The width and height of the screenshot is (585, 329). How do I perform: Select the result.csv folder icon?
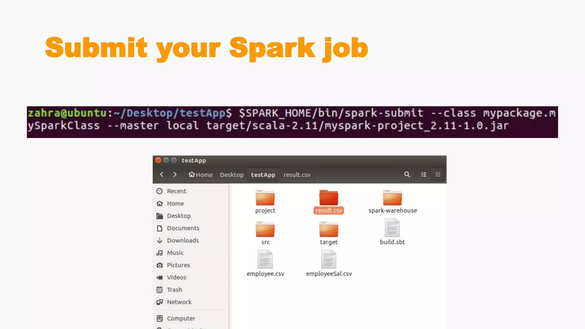click(x=328, y=198)
